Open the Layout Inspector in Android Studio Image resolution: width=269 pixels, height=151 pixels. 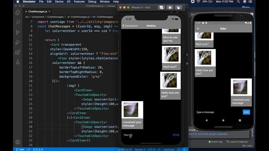[x=237, y=142]
